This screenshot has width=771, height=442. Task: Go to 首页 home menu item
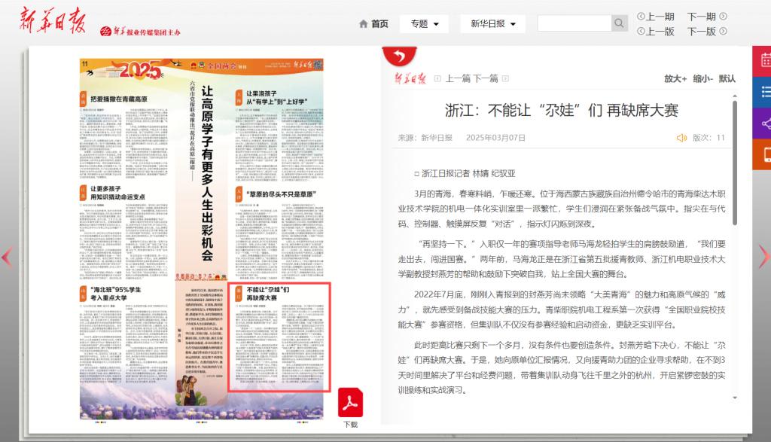[x=374, y=24]
